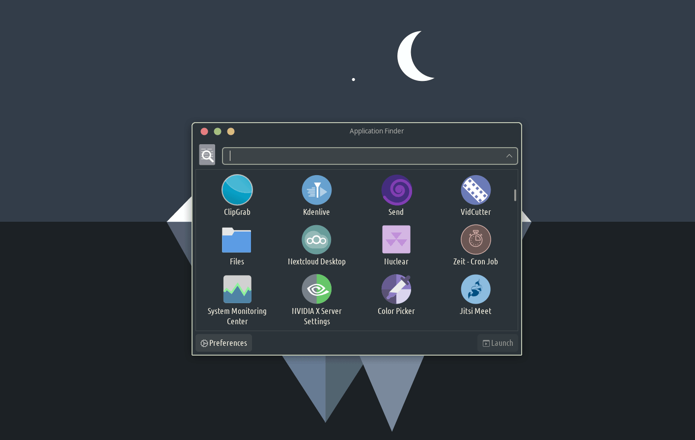
Task: Open the Files folder icon
Action: click(x=237, y=240)
